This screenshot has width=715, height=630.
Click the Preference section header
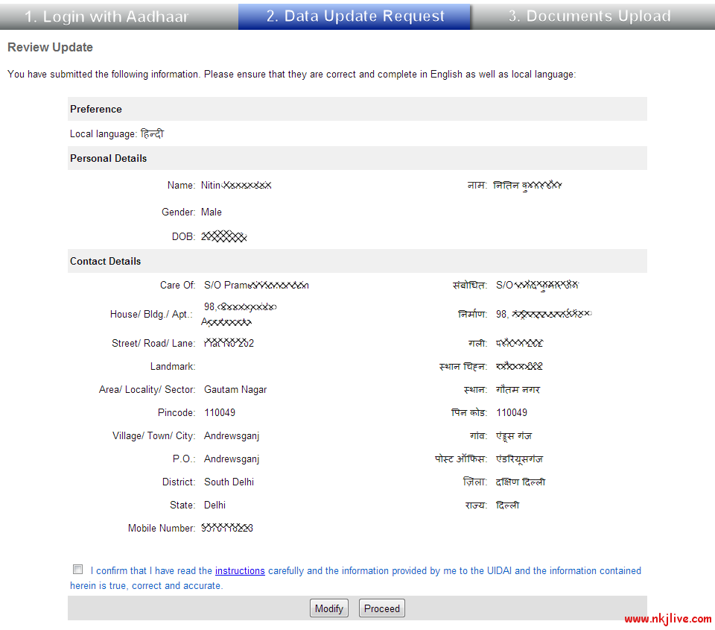357,109
